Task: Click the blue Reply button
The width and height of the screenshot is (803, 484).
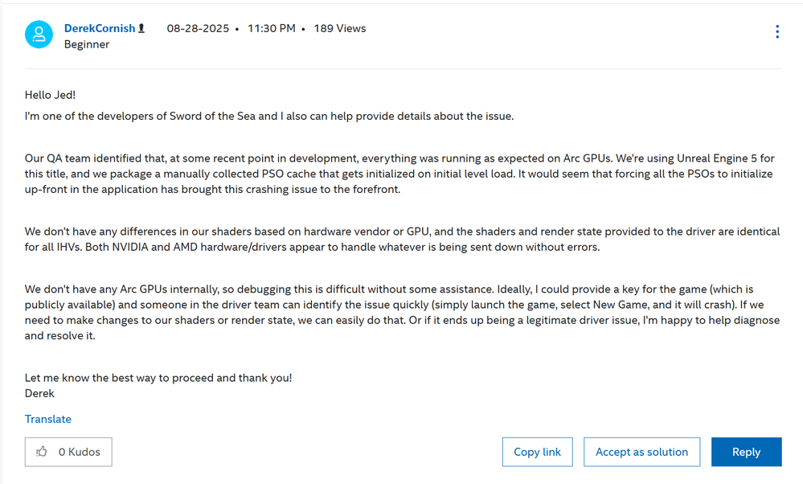Action: (x=746, y=452)
